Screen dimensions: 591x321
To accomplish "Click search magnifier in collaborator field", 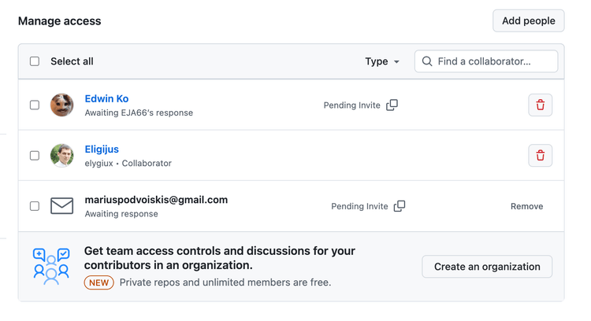I will coord(427,61).
